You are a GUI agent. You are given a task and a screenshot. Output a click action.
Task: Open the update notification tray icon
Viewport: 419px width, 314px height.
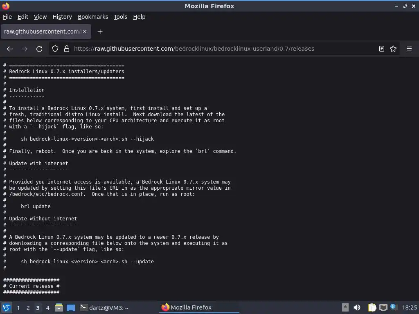click(x=393, y=307)
